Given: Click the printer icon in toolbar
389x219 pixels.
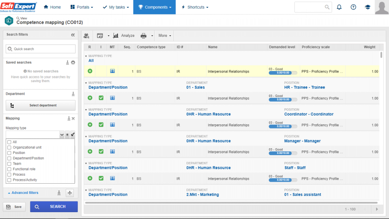Looking at the screenshot, I should point(143,36).
